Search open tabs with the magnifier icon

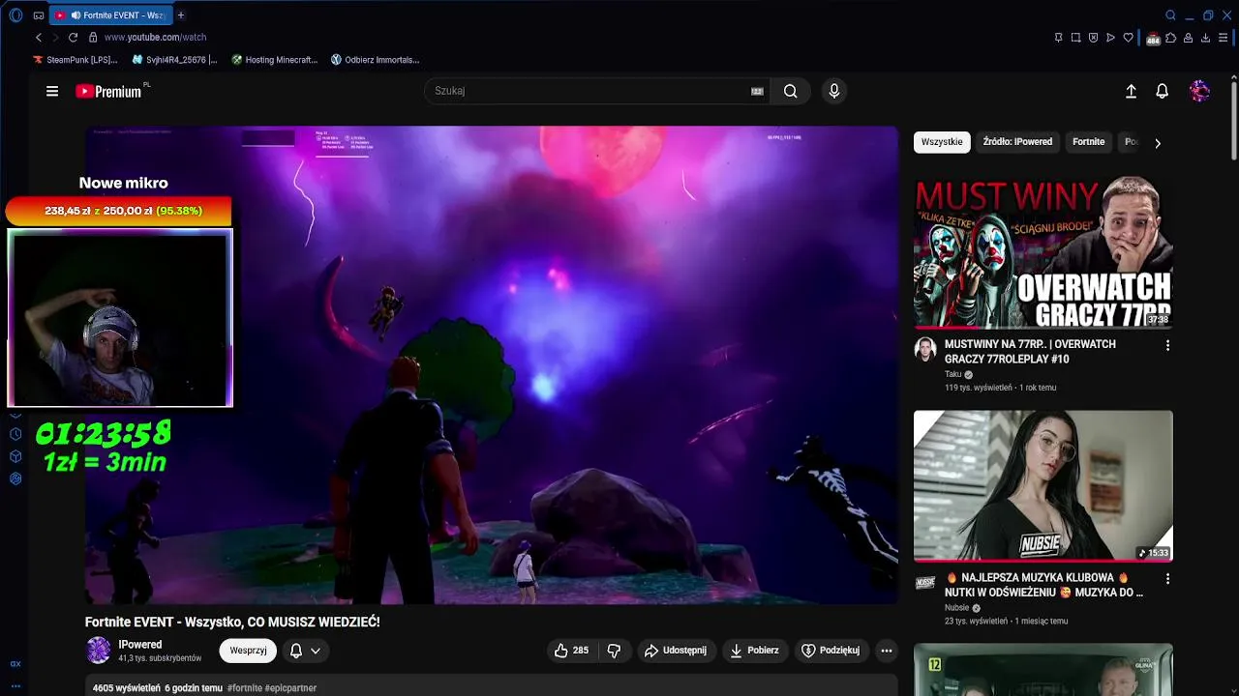[1170, 15]
